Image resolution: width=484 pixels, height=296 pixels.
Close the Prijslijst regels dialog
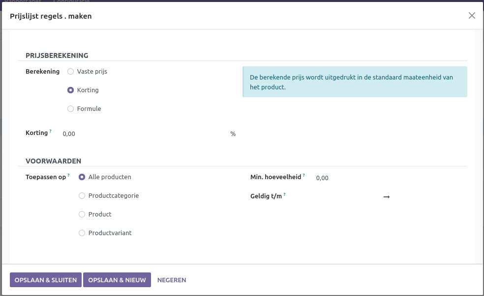[x=472, y=16]
